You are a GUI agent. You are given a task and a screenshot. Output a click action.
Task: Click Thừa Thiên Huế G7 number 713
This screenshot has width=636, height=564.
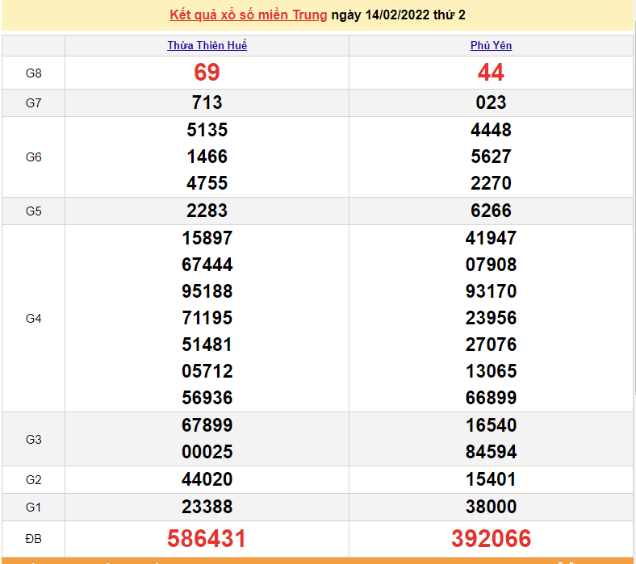207,102
